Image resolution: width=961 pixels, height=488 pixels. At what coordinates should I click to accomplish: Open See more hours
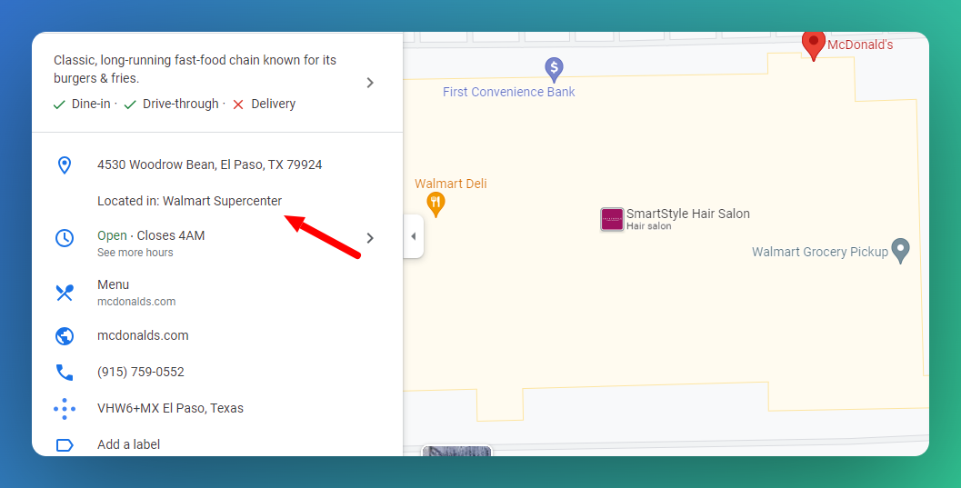(x=135, y=253)
